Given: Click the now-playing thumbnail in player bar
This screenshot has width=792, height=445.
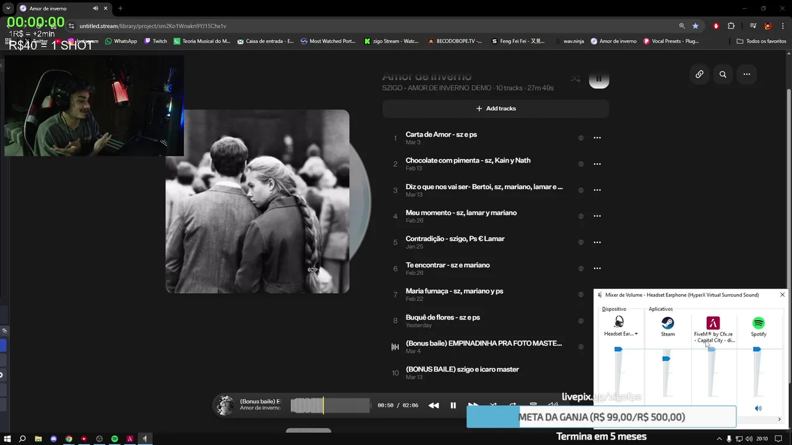Looking at the screenshot, I should (x=226, y=405).
